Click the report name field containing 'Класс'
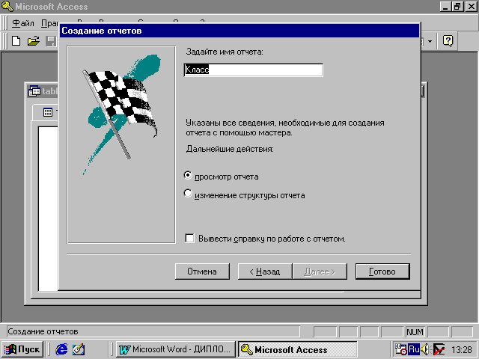 click(253, 70)
